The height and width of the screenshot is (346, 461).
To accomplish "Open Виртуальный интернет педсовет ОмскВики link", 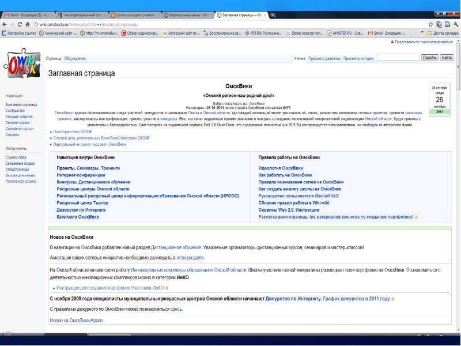I will 89,145.
